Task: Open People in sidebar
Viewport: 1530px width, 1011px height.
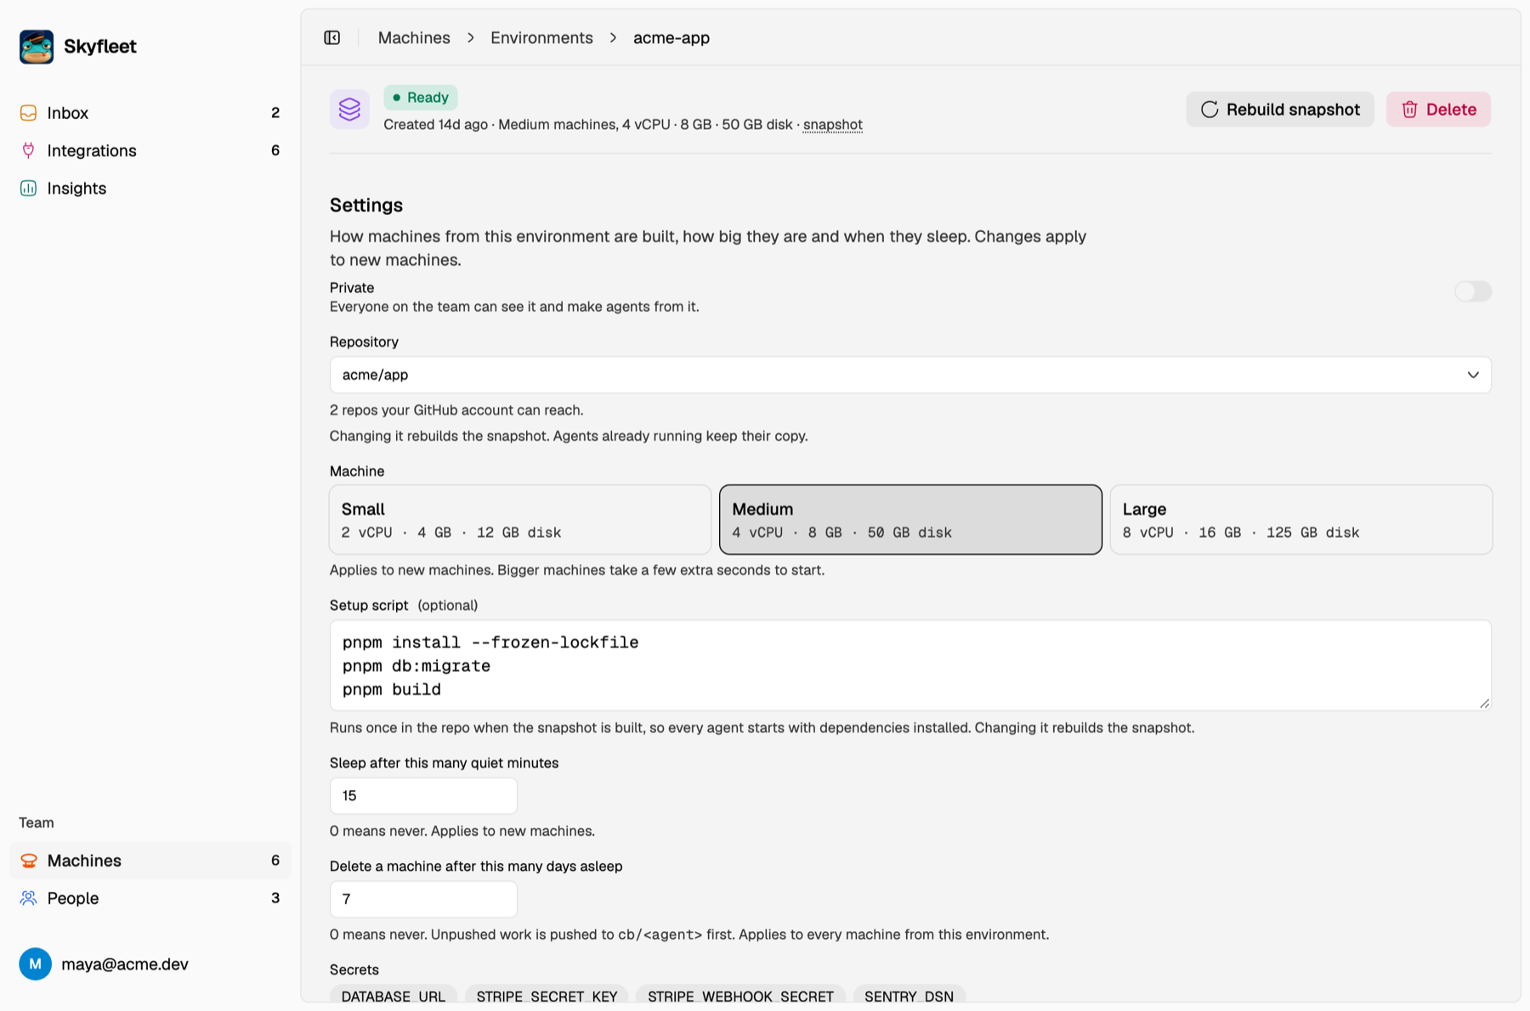Action: tap(150, 898)
